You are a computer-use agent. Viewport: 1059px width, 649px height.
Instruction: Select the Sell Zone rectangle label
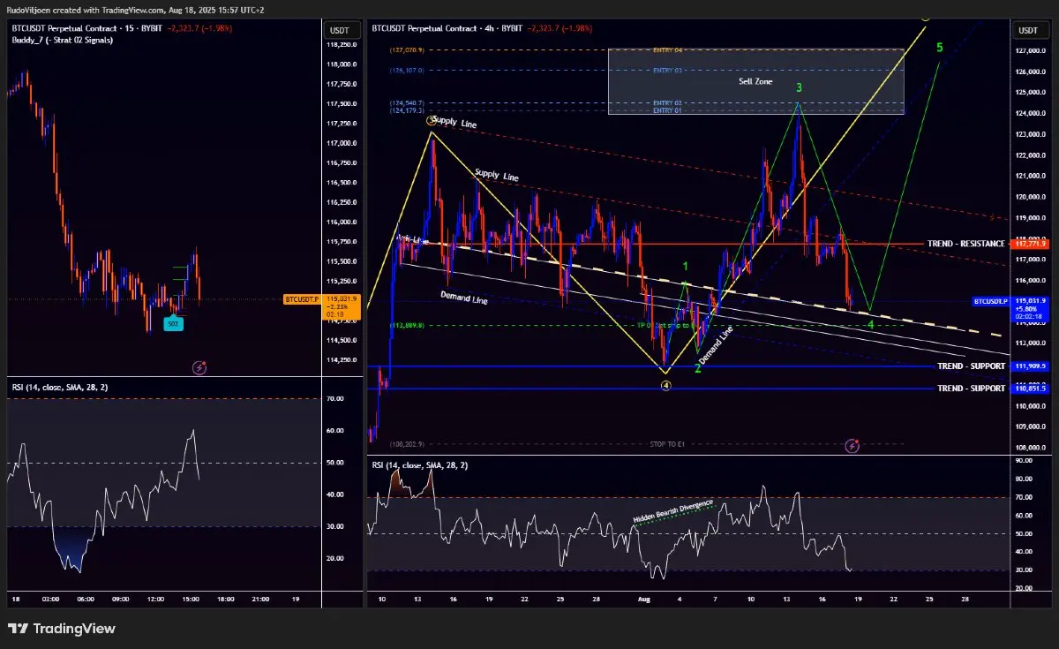click(x=755, y=81)
